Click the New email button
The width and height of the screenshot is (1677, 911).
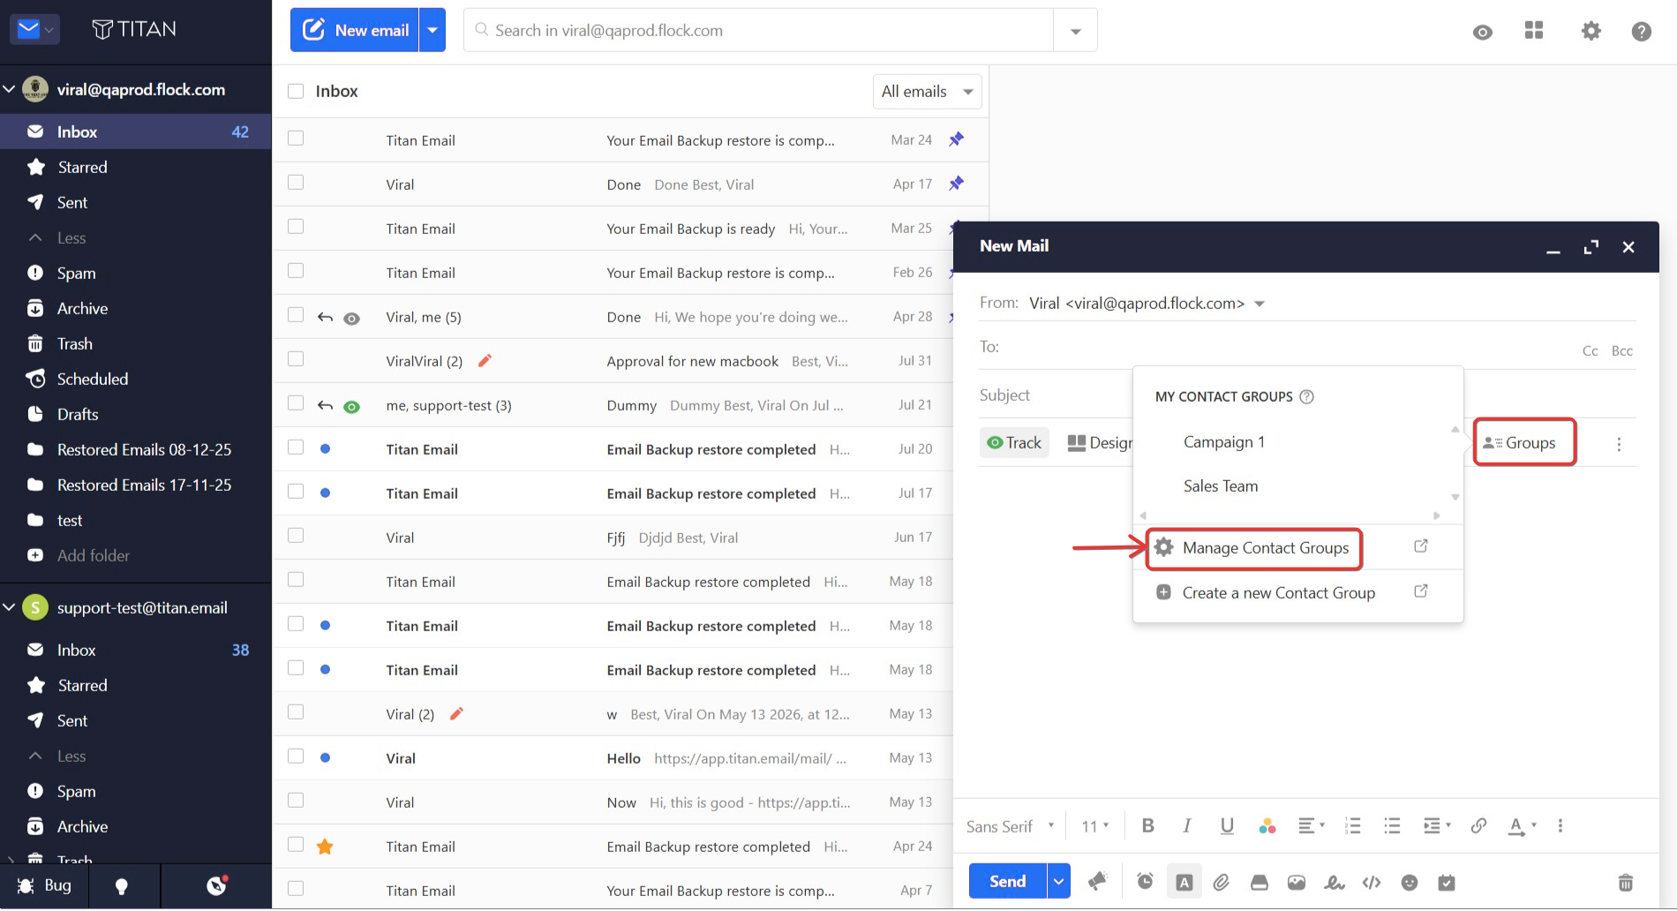click(355, 30)
